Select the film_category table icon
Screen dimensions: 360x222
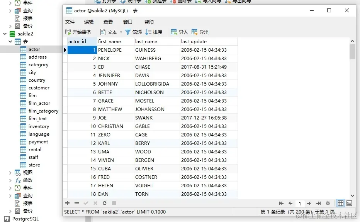coord(23,111)
